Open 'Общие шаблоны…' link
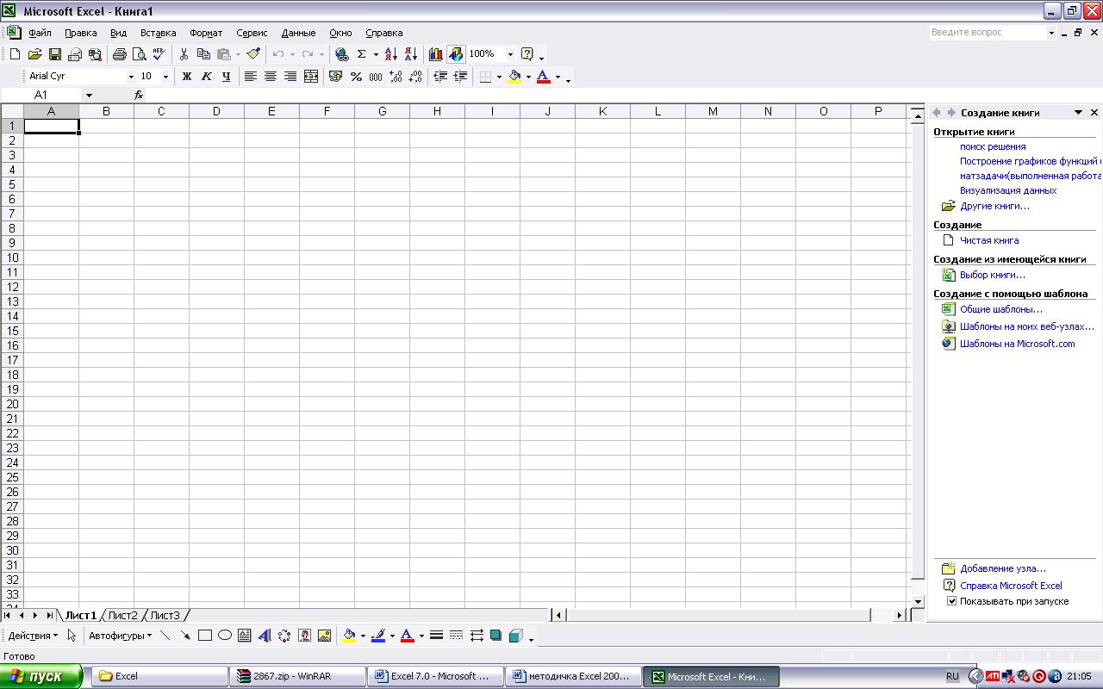Screen dimensions: 1103x689 (x=1001, y=309)
